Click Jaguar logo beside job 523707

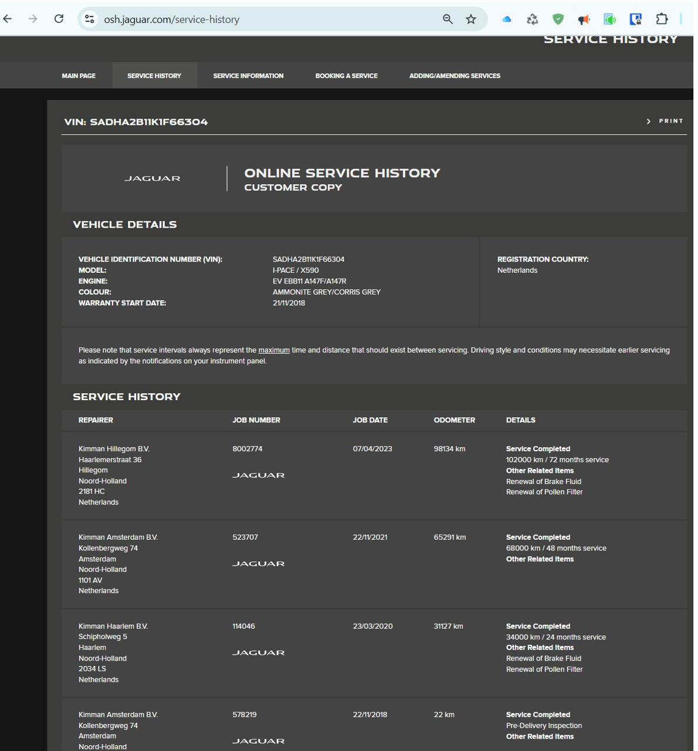pyautogui.click(x=259, y=564)
